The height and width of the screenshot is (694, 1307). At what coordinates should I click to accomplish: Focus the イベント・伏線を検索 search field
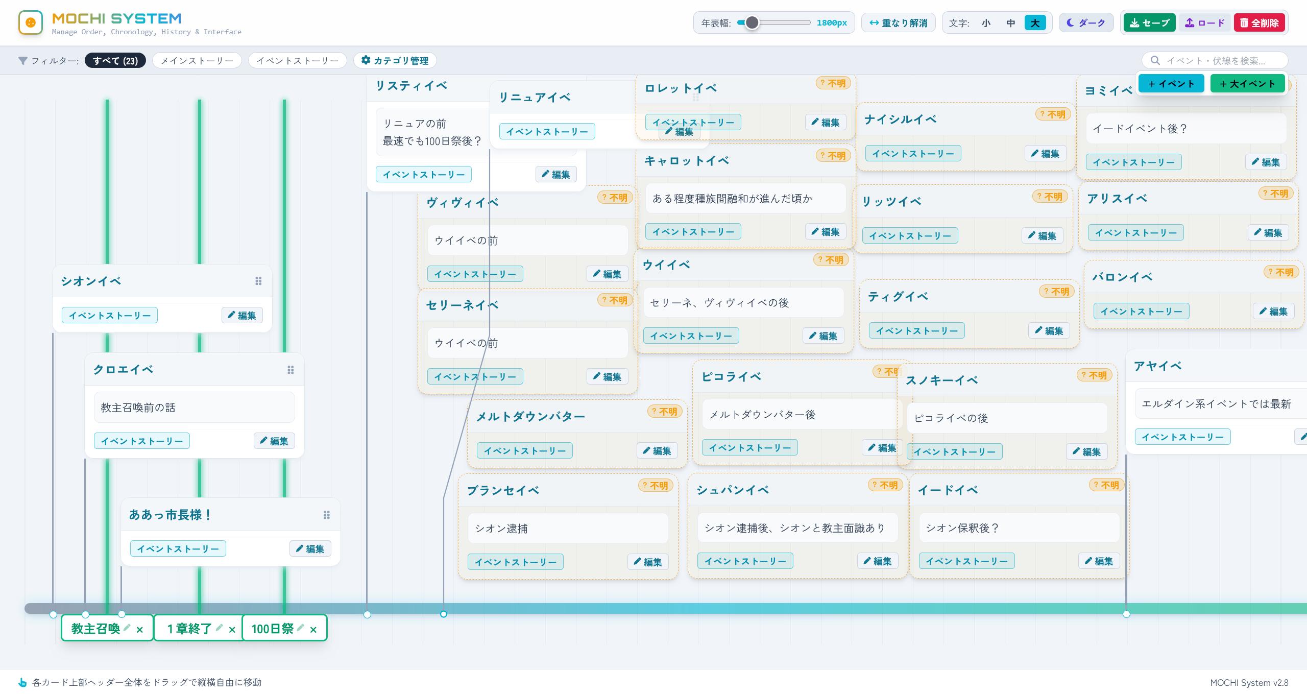(1215, 61)
